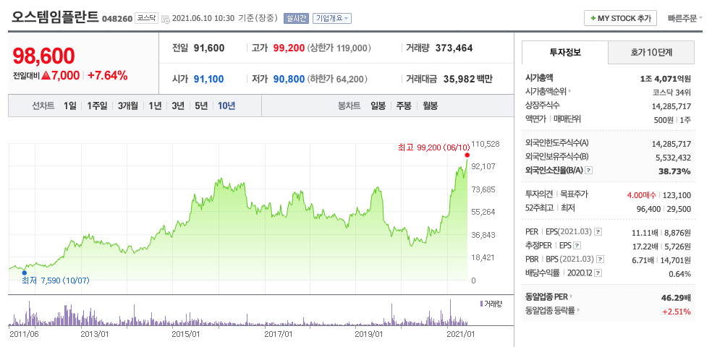Open the 빠른주문 dropdown
712x347 pixels.
pos(685,19)
